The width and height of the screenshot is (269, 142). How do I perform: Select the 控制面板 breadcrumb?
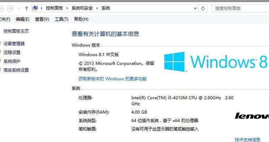pyautogui.click(x=54, y=8)
